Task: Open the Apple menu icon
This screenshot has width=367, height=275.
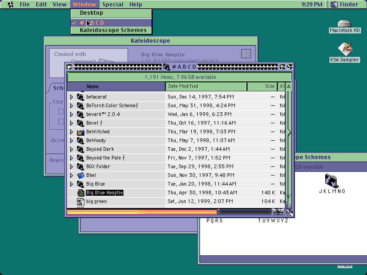Action: [11, 4]
